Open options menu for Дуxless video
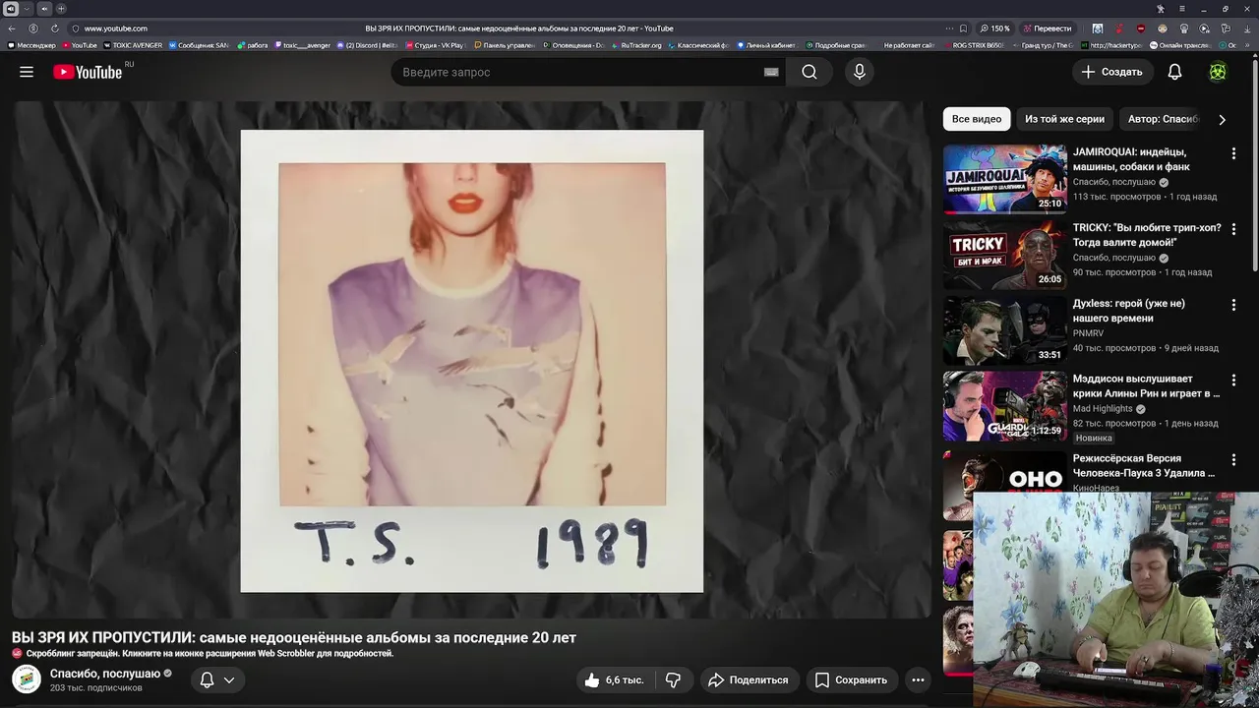 1233,305
